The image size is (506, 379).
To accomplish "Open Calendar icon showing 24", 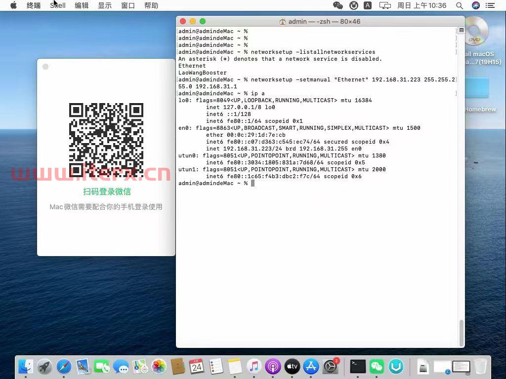I will coord(197,367).
